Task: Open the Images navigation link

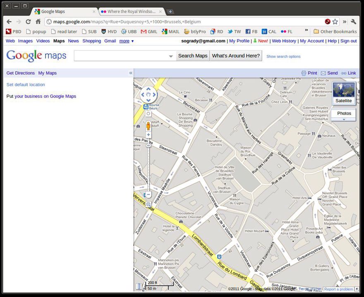Action: pyautogui.click(x=25, y=41)
